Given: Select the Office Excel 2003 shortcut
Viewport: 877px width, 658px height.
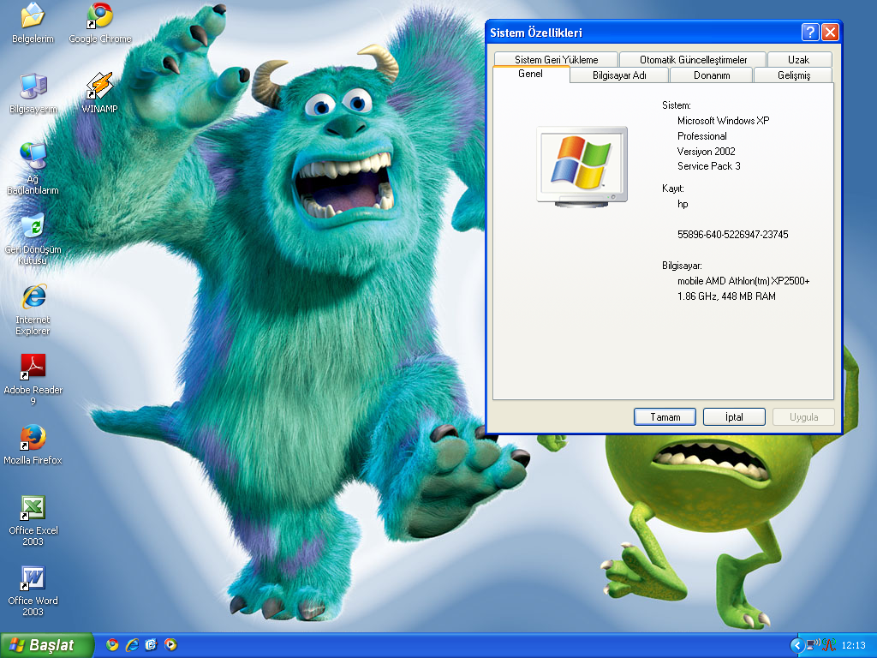Looking at the screenshot, I should [33, 509].
